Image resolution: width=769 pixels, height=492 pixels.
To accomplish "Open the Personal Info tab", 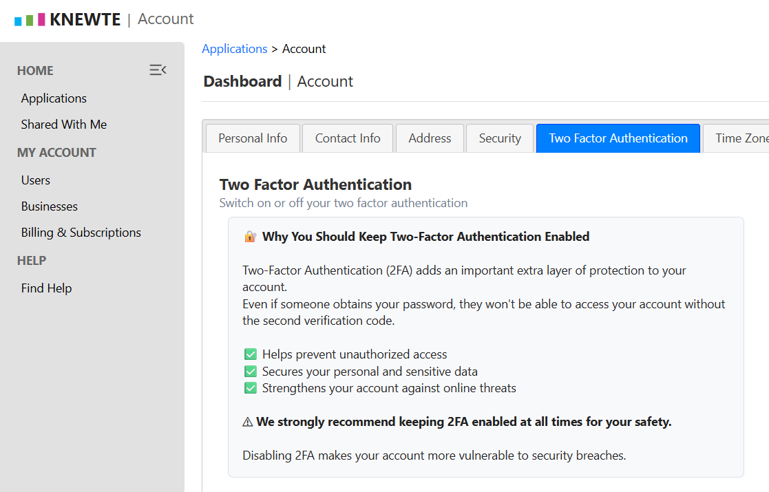I will [x=253, y=138].
